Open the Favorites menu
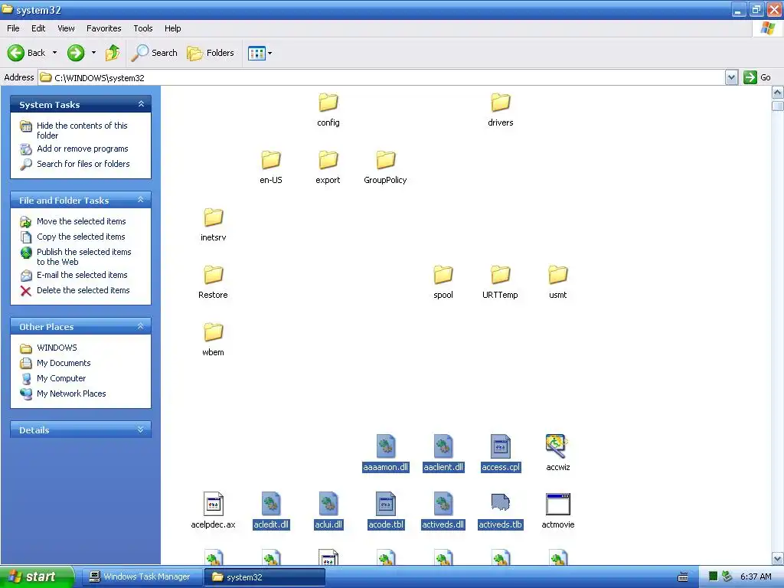 pos(103,28)
